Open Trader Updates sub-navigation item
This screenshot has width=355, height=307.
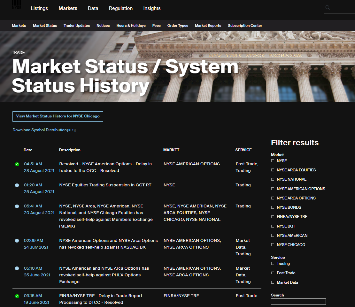(x=77, y=26)
